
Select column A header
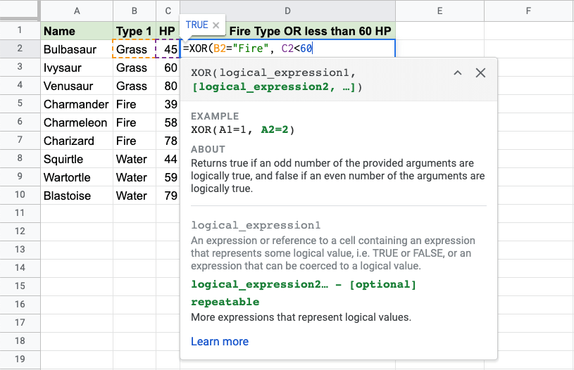coord(76,11)
